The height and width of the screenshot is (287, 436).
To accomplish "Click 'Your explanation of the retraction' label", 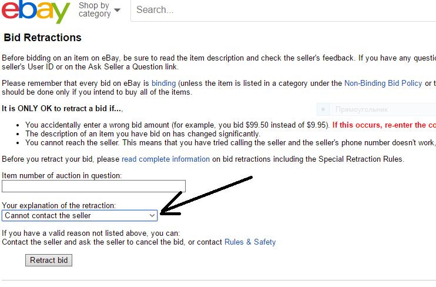I will tap(59, 206).
